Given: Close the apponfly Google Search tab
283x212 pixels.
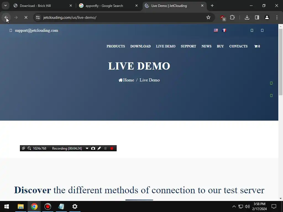Looking at the screenshot, I should (x=137, y=6).
